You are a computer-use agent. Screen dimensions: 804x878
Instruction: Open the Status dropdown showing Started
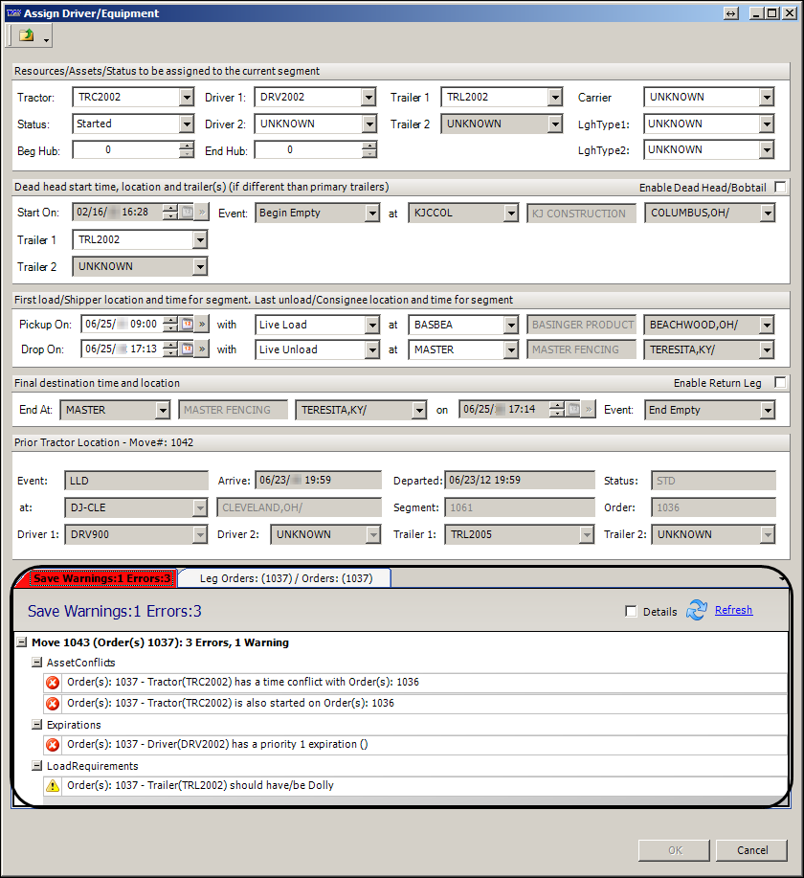[x=187, y=124]
